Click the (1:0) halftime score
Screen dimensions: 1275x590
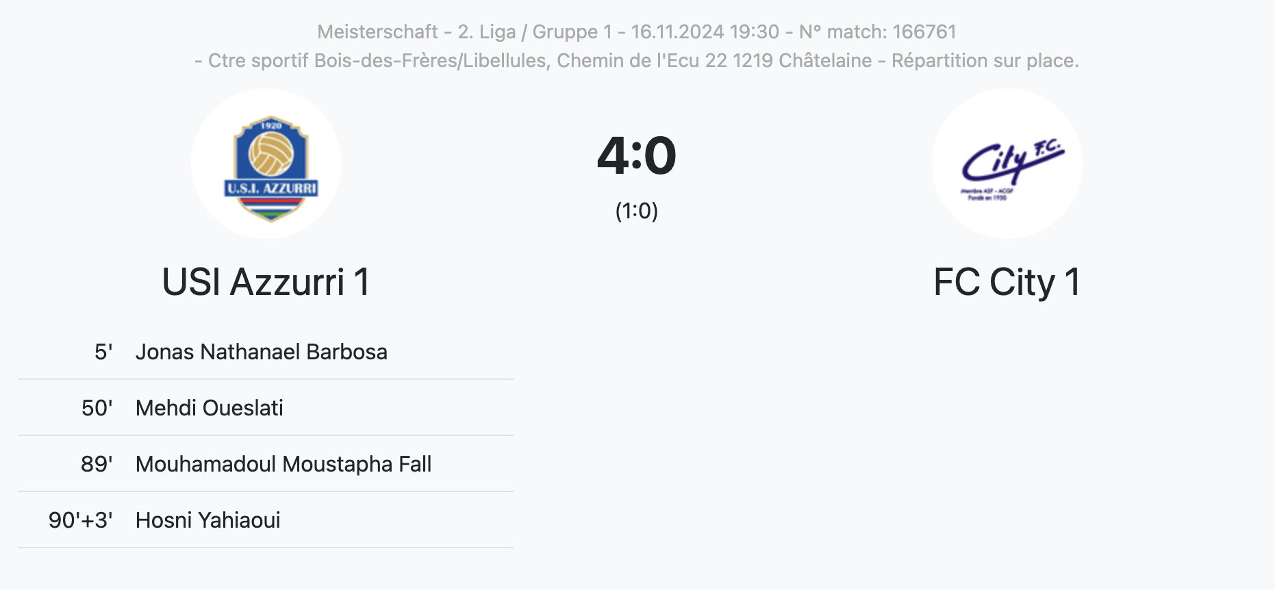(637, 211)
